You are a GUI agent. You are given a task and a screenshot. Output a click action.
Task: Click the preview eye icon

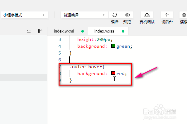point(127,15)
